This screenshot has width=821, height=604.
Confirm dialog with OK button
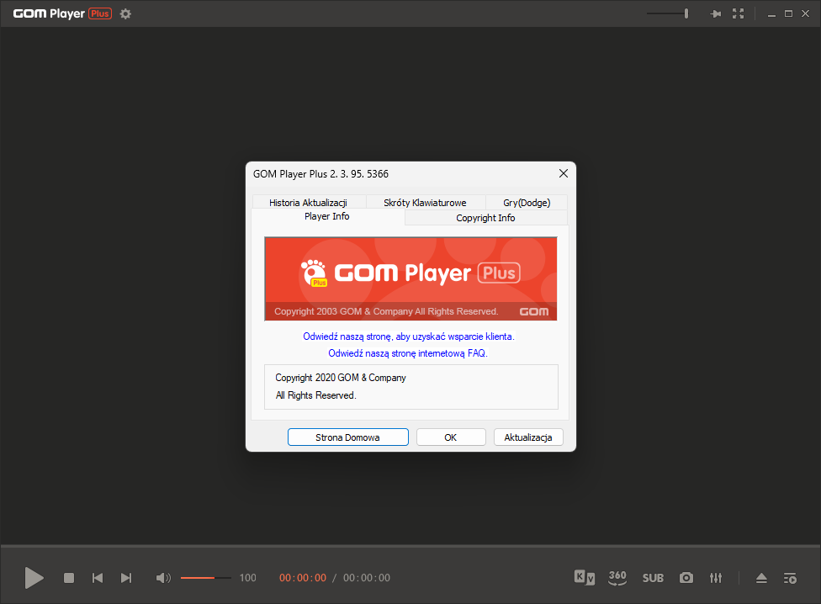(451, 437)
